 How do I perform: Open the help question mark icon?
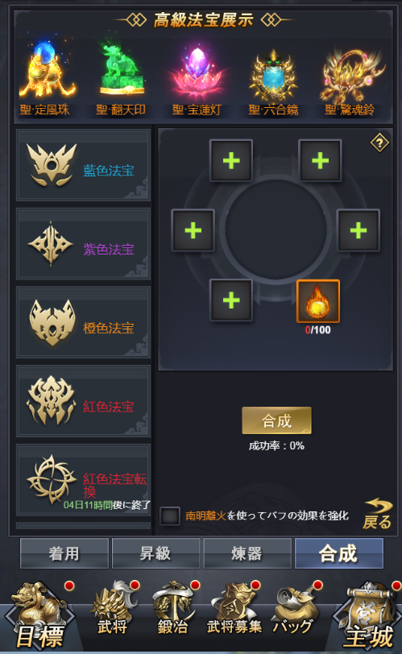tap(379, 143)
